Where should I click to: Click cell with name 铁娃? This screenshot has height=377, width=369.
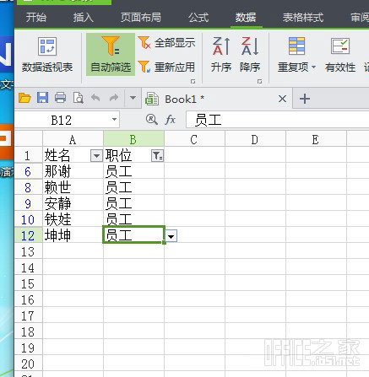coord(73,219)
